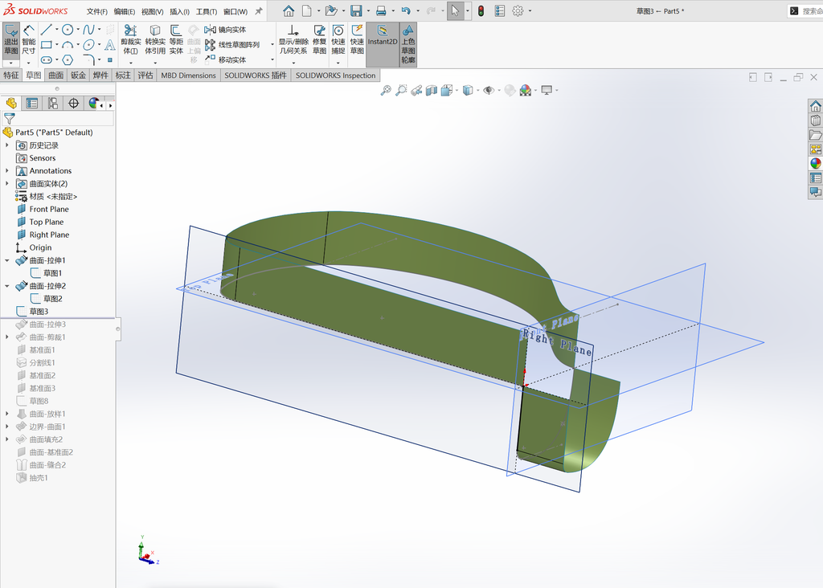Select the Ellipse sketch tool
Viewport: 823px width, 588px height.
pyautogui.click(x=88, y=45)
